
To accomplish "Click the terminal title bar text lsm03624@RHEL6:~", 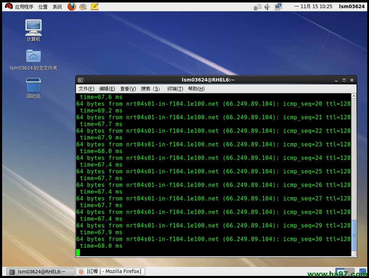I will click(208, 80).
